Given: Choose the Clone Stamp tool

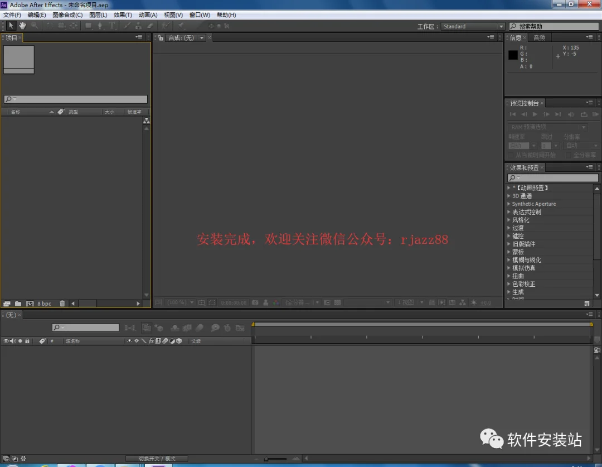Looking at the screenshot, I should [x=138, y=26].
